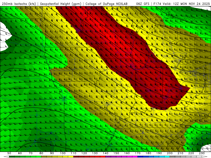Click the 200 value on the color scale
The image size is (211, 158).
[170, 153]
